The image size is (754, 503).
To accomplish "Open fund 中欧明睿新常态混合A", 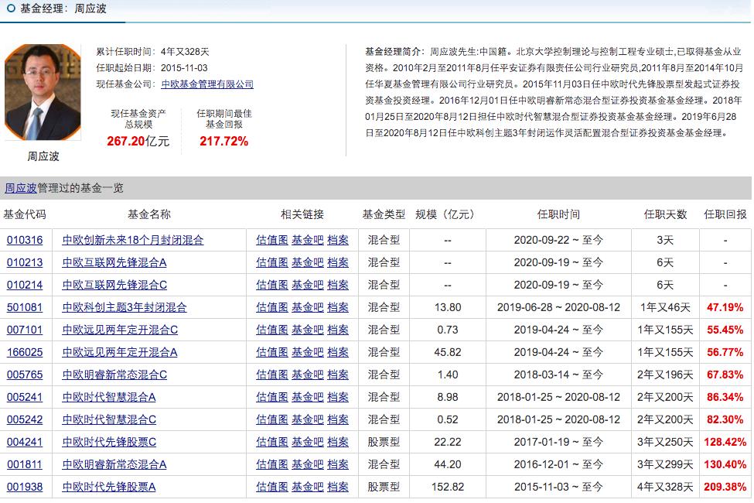I will (114, 464).
